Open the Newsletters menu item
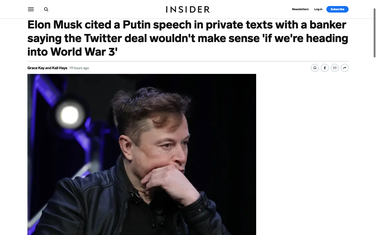 [300, 9]
